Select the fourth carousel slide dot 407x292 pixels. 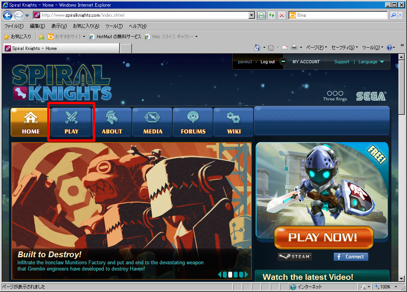[x=241, y=274]
